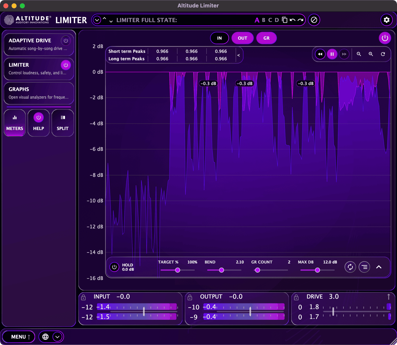Click the MAX DB value 12.0 dB
397x345 pixels.
(330, 262)
